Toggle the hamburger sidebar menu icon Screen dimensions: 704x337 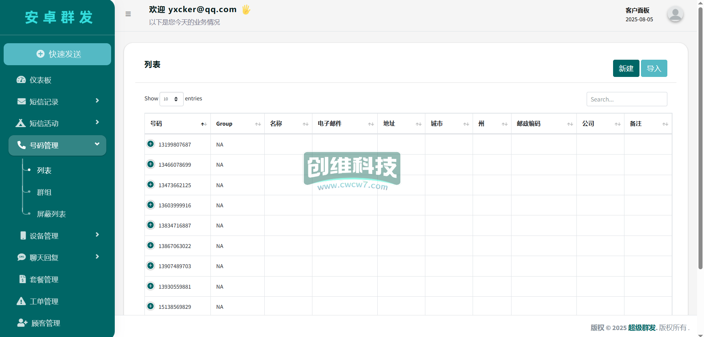128,14
